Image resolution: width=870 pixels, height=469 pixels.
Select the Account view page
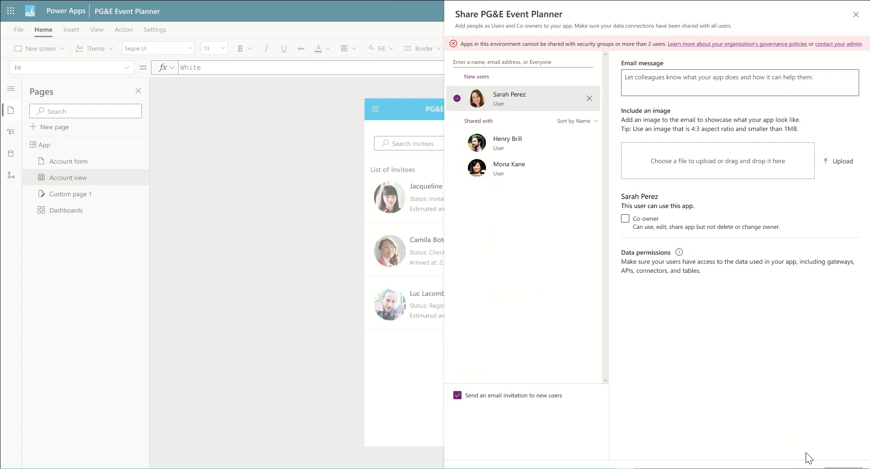pyautogui.click(x=86, y=178)
